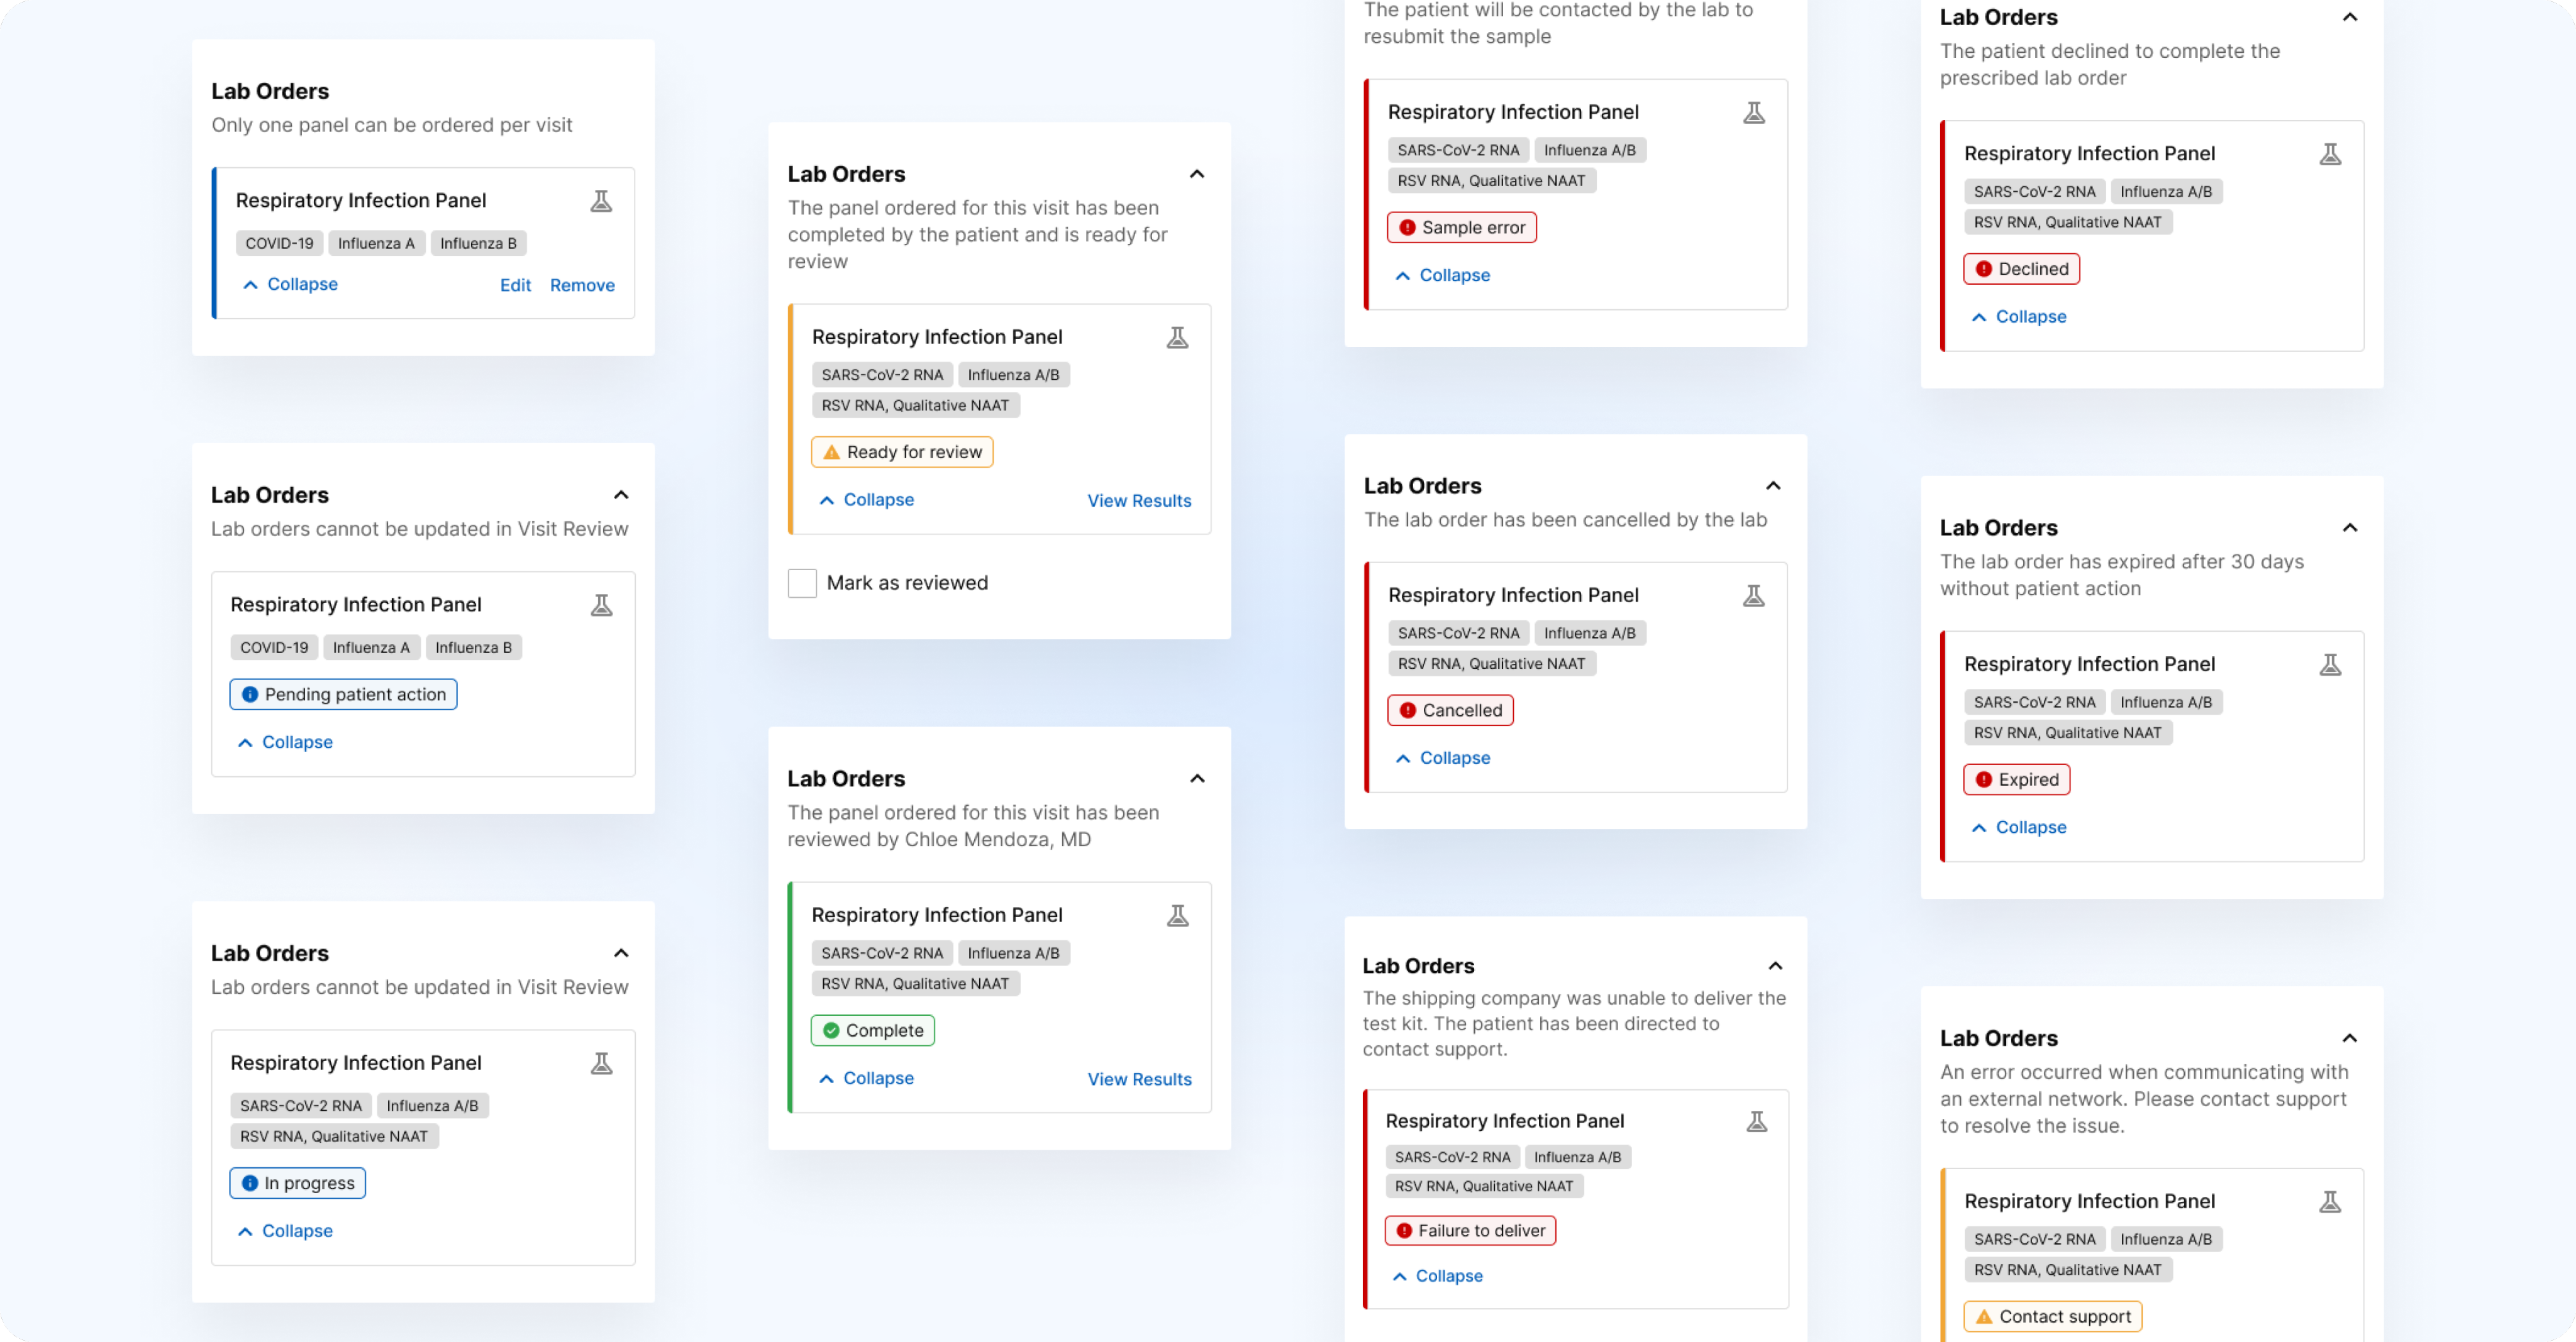Screen dimensions: 2576x1342
Task: Click Collapse on Pending patient action card
Action: pyautogui.click(x=285, y=742)
